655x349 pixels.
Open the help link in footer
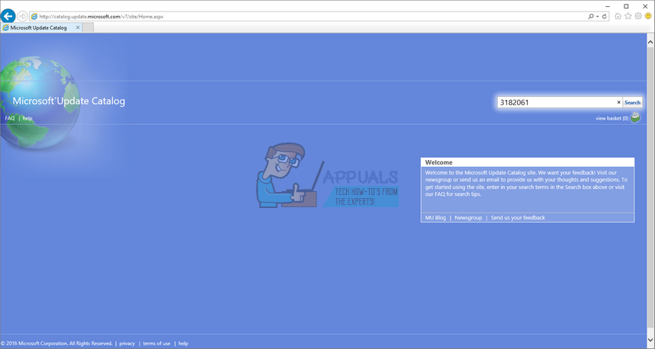point(183,344)
